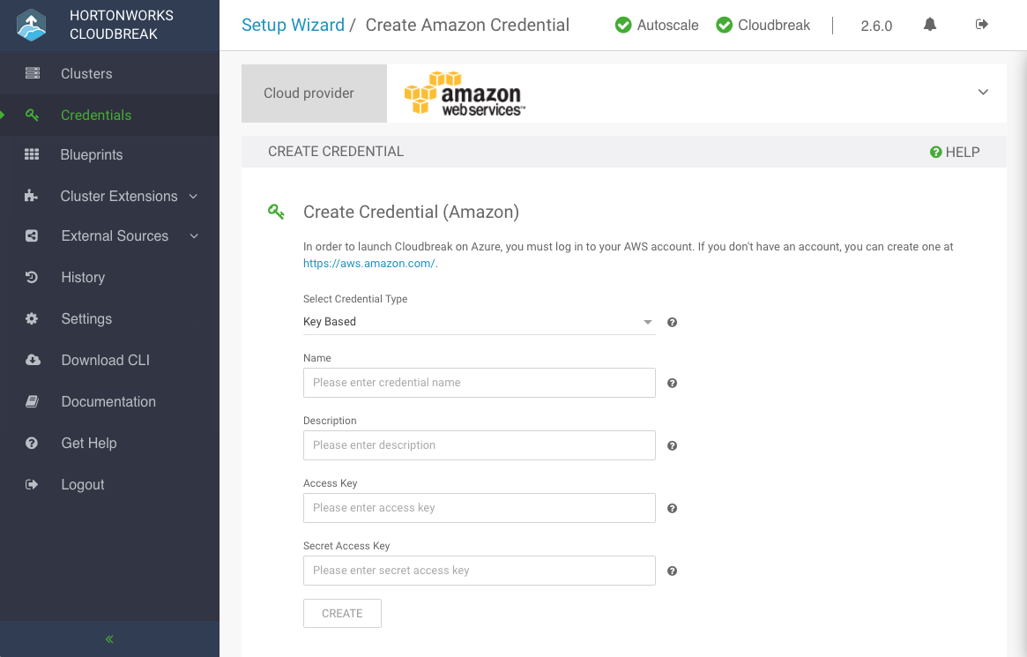Viewport: 1027px width, 657px height.
Task: Click the notifications bell icon
Action: [930, 25]
